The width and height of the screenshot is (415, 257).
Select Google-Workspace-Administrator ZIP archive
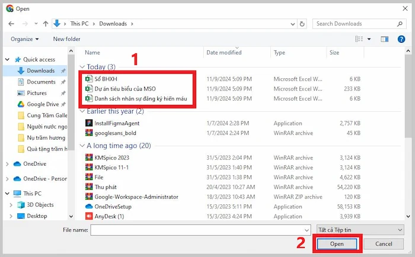(136, 197)
